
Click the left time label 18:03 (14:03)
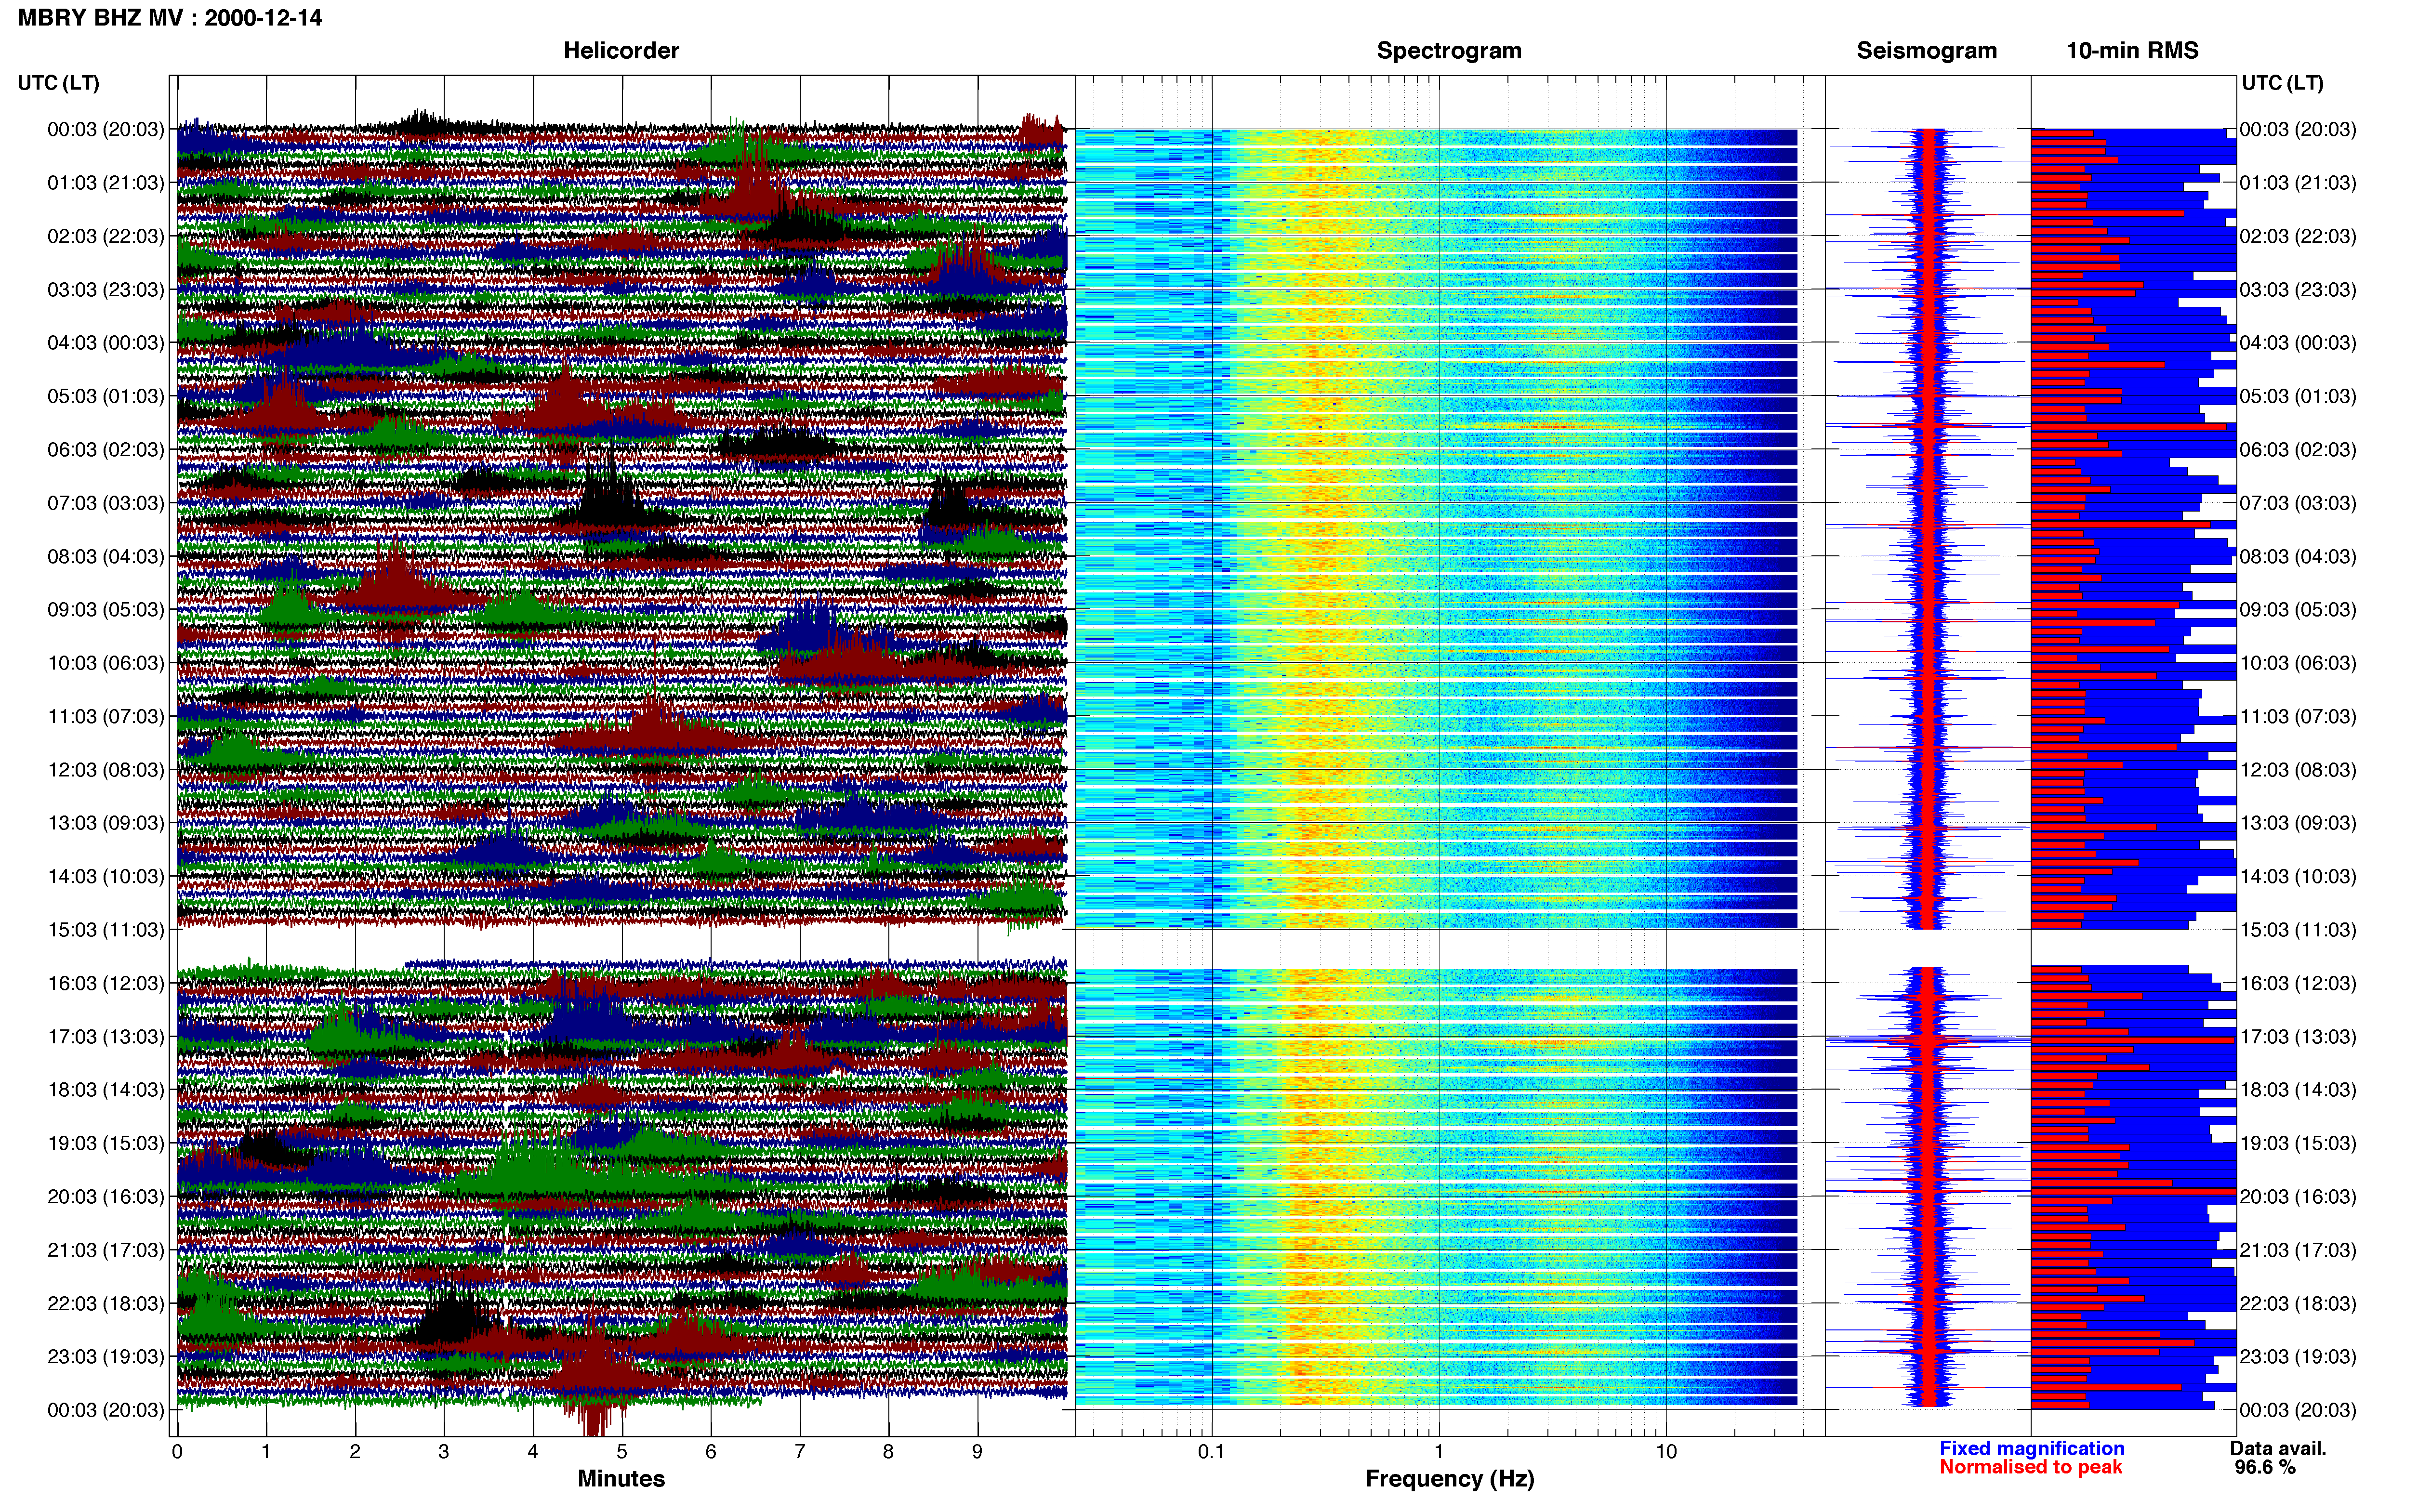point(106,1090)
